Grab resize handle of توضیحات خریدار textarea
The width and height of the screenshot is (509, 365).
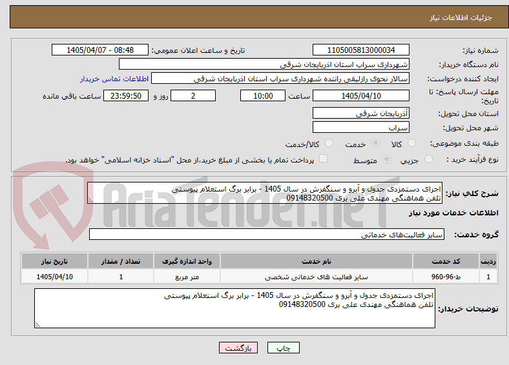37,325
